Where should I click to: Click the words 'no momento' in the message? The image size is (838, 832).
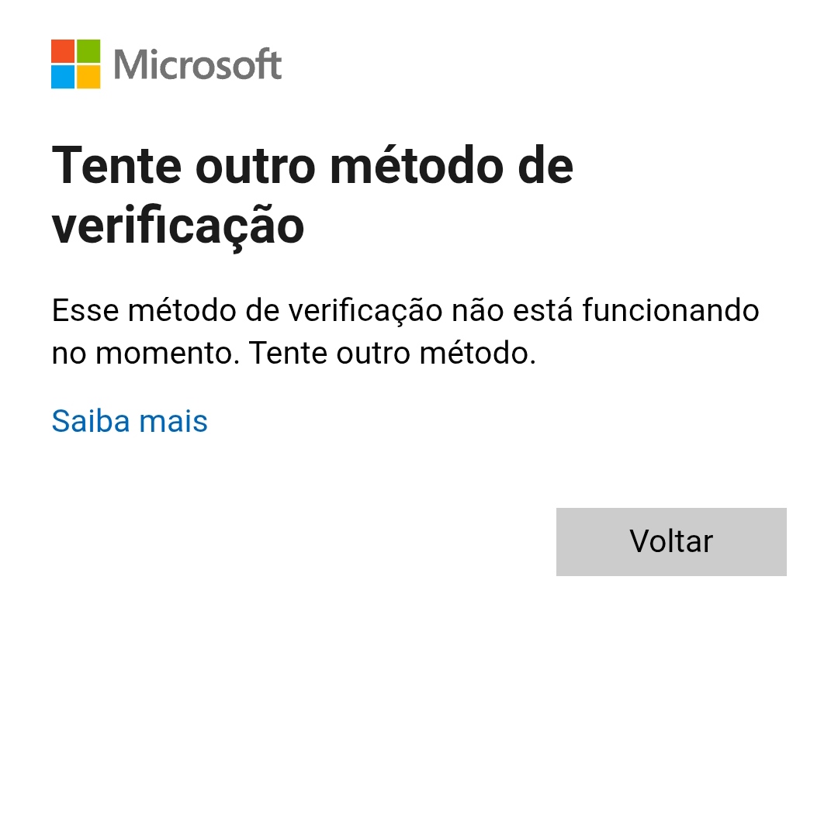[146, 354]
